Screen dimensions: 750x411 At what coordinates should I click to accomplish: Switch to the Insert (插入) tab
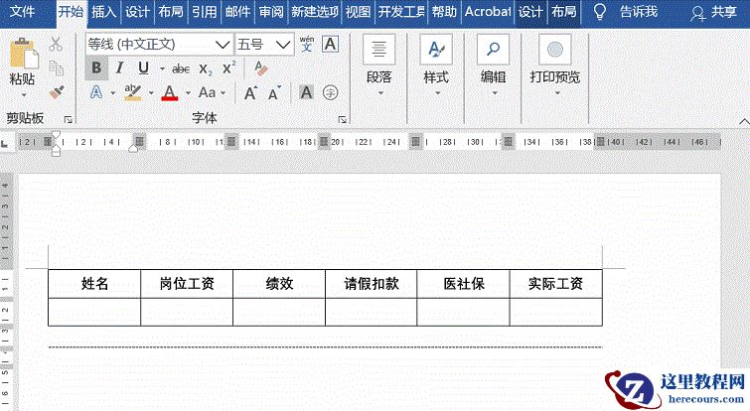(104, 12)
